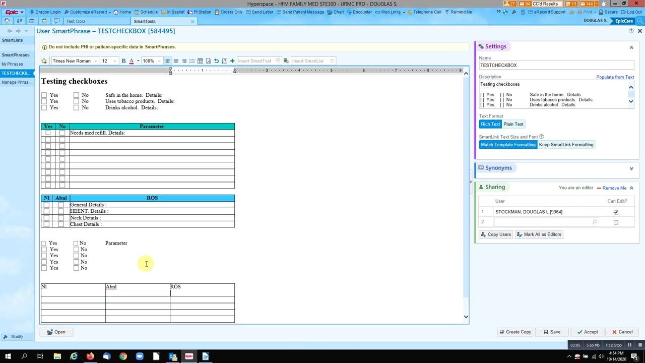Viewport: 645px width, 363px height.
Task: Click the undo arrow icon
Action: [216, 61]
